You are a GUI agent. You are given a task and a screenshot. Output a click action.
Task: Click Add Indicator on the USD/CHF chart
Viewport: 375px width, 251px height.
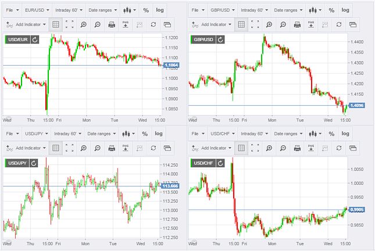(x=212, y=148)
